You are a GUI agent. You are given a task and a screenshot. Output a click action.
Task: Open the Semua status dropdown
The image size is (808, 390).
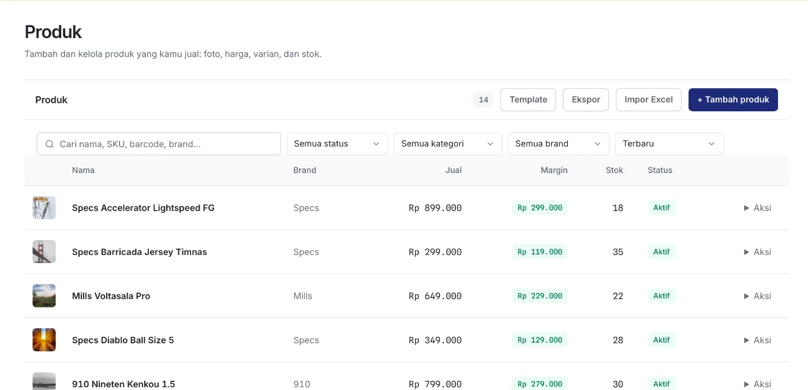click(337, 144)
